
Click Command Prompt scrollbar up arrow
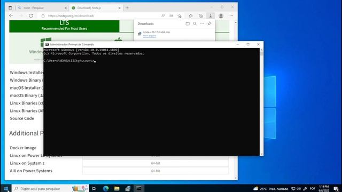point(261,50)
